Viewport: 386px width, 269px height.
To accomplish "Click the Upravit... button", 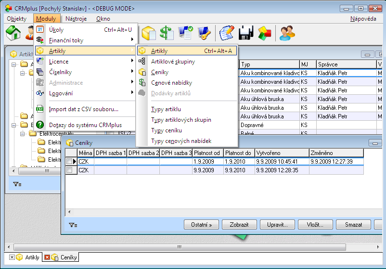I will [277, 224].
